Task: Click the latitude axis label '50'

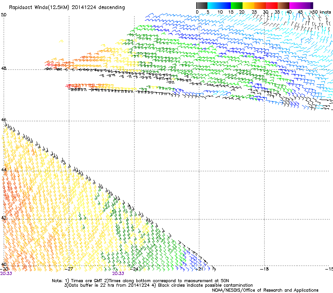Action: [4, 15]
